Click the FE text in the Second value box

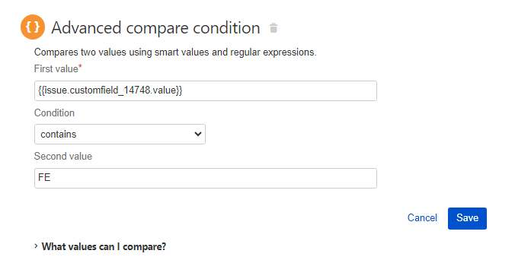point(44,177)
